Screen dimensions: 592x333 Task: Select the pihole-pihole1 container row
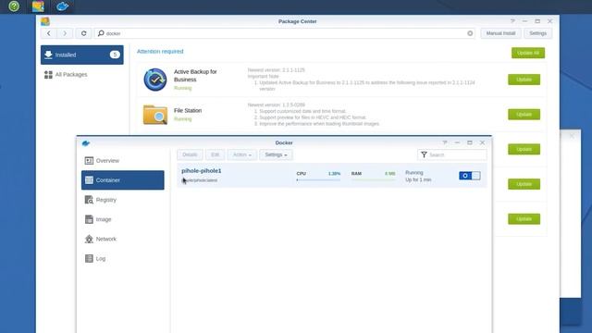tap(332, 176)
